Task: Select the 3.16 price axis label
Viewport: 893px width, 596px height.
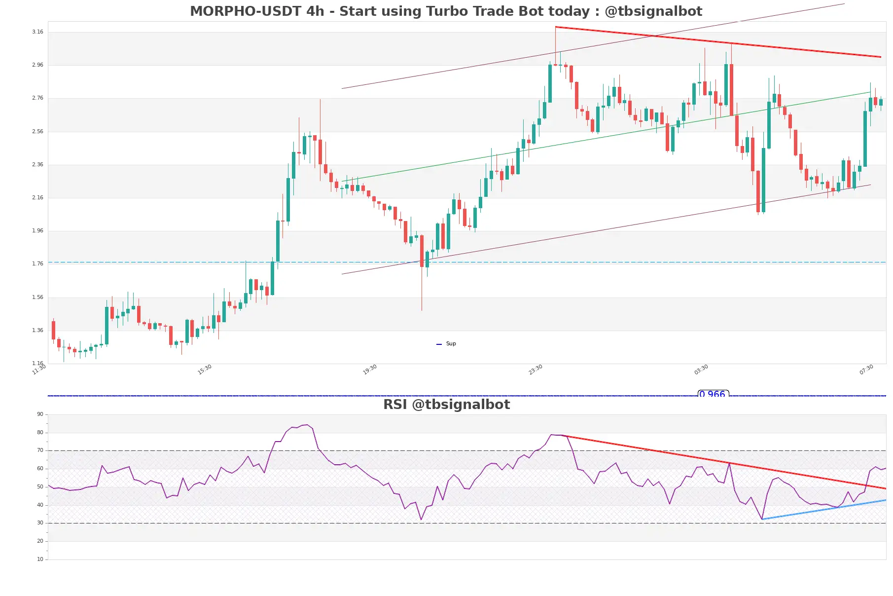Action: (x=37, y=32)
